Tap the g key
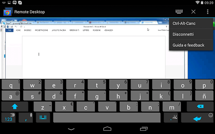This screenshot has width=215, height=134. [x=97, y=96]
